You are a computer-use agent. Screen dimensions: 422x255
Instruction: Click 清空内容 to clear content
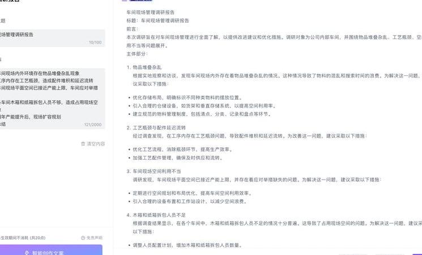[x=96, y=144]
